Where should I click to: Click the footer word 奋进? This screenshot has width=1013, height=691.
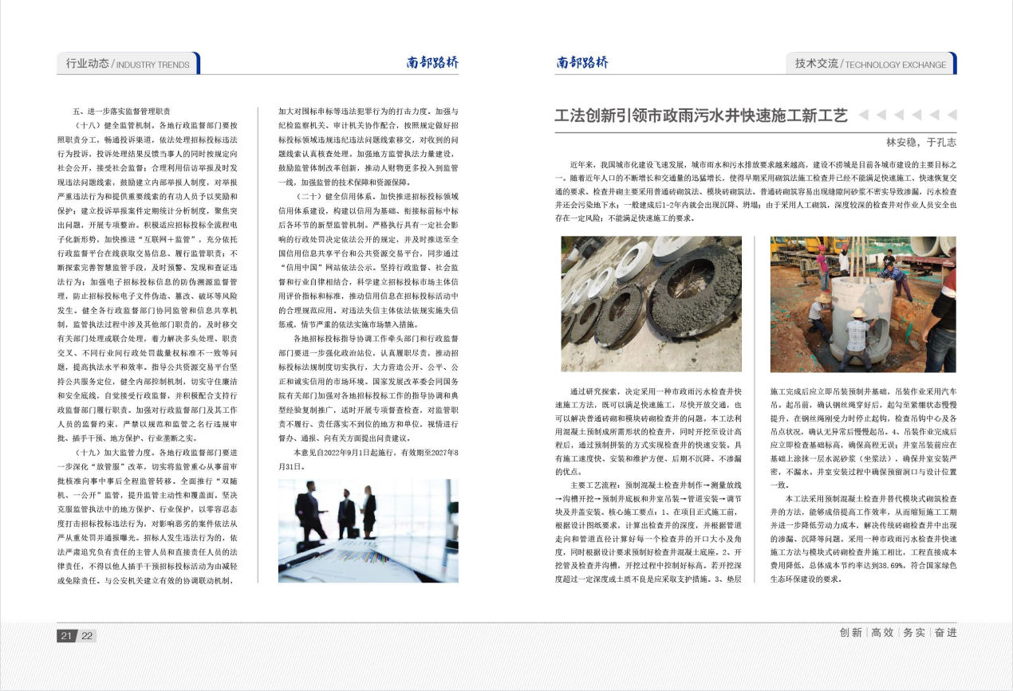pyautogui.click(x=945, y=633)
